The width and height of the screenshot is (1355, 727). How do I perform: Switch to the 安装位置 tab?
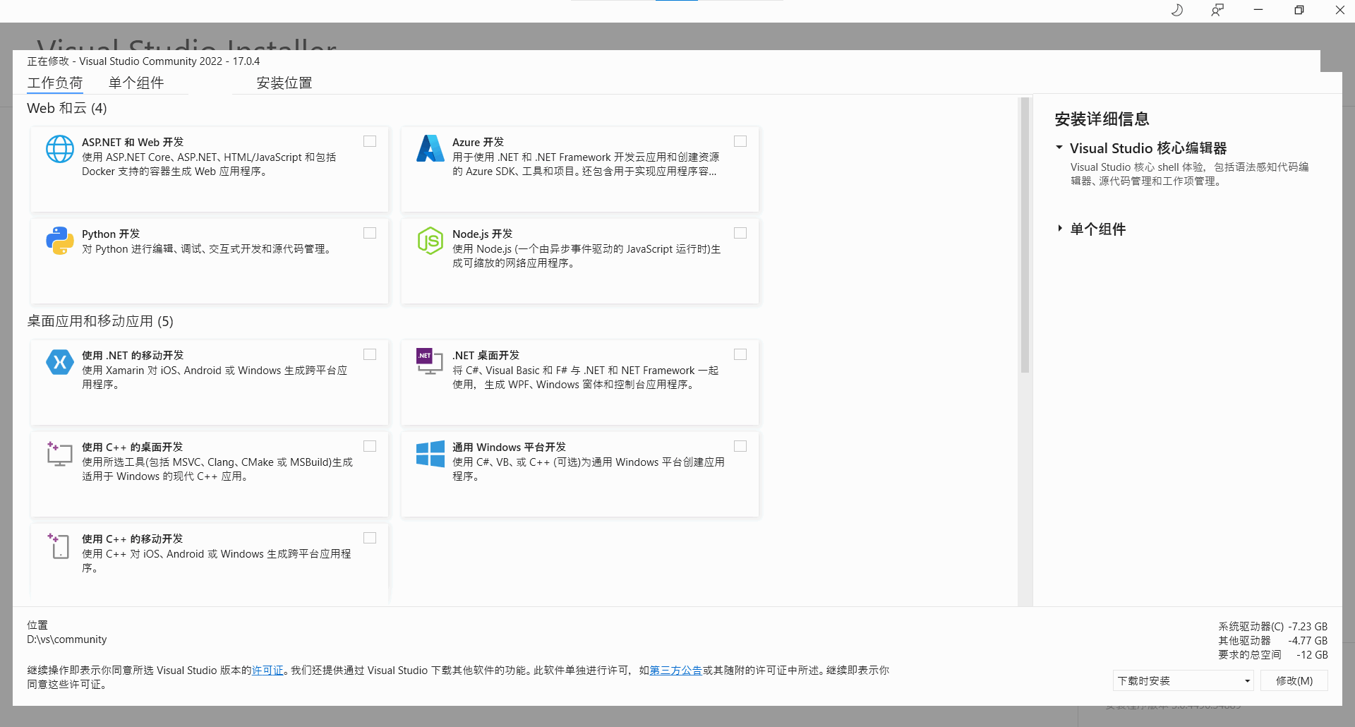click(x=284, y=83)
